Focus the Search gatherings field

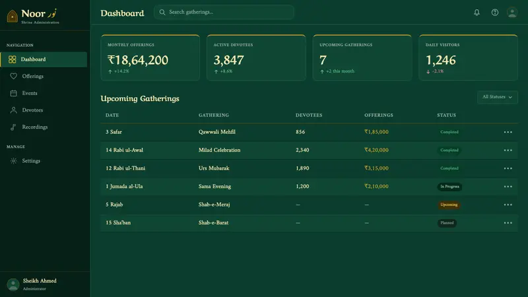pos(224,12)
